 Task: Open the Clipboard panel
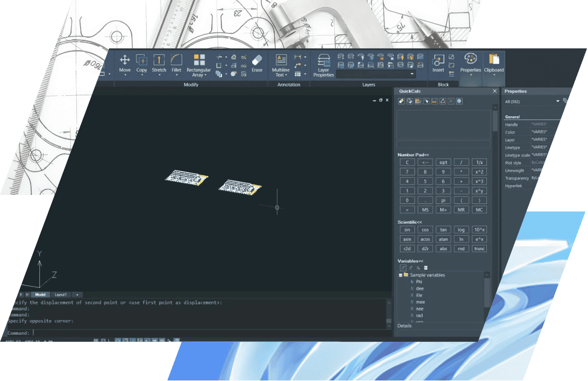pos(493,63)
